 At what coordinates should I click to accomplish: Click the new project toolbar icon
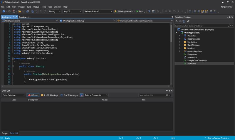pyautogui.click(x=14, y=11)
